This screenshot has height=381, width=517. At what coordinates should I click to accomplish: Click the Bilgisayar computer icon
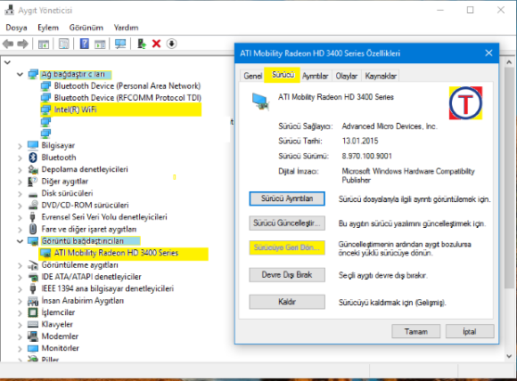33,145
